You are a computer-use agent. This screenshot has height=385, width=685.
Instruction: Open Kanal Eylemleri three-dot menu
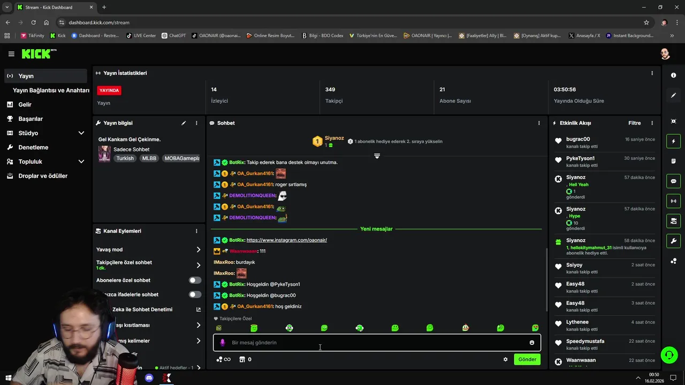(196, 231)
